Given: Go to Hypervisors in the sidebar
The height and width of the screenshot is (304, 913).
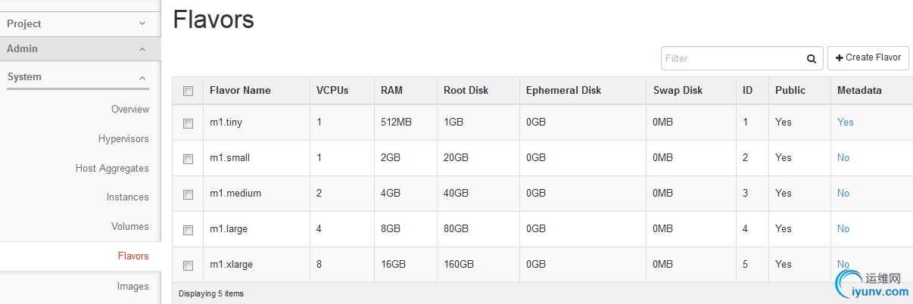Looking at the screenshot, I should 123,139.
